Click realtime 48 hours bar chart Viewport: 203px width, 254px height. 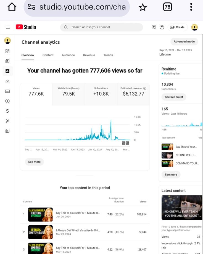coord(182,124)
